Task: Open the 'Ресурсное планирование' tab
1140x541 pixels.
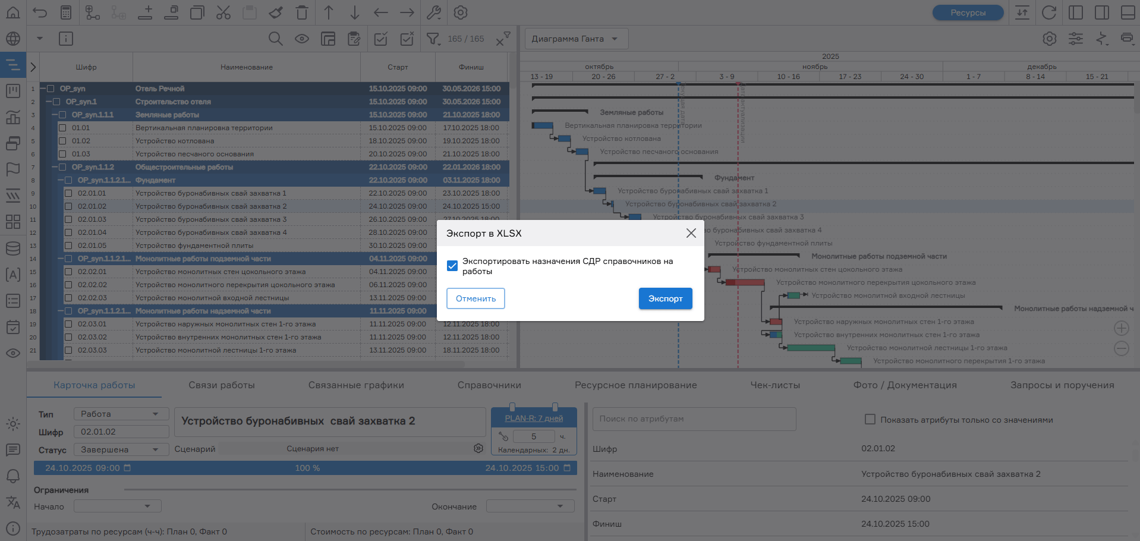Action: pos(635,385)
